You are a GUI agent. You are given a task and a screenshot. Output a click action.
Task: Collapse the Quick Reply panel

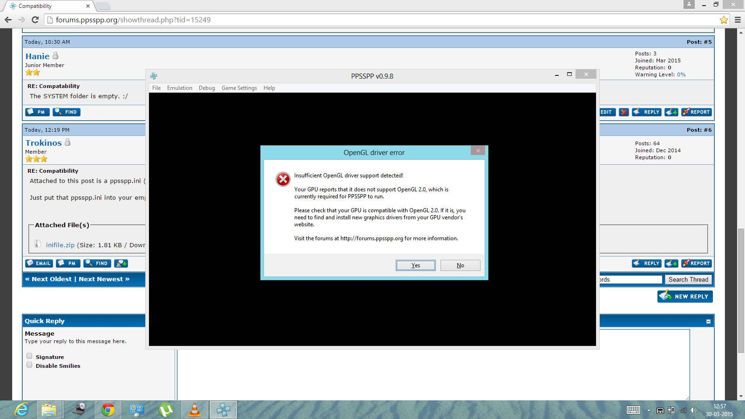pyautogui.click(x=708, y=321)
